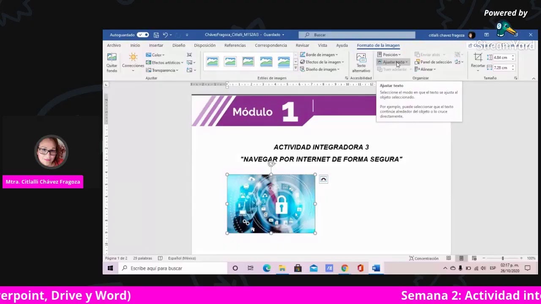Viewport: 541px width, 304px height.
Task: Expand Efectos de la imagen dropdown
Action: (322, 62)
